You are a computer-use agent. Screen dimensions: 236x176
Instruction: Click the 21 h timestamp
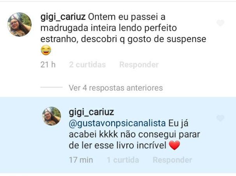pyautogui.click(x=48, y=65)
